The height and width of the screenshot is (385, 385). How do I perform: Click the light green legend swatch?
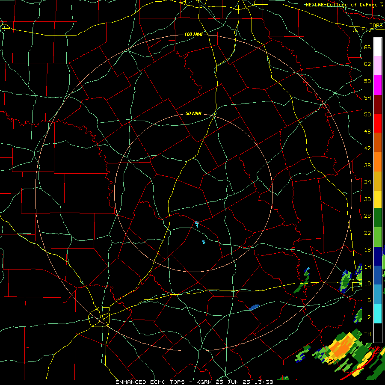pos(378,237)
